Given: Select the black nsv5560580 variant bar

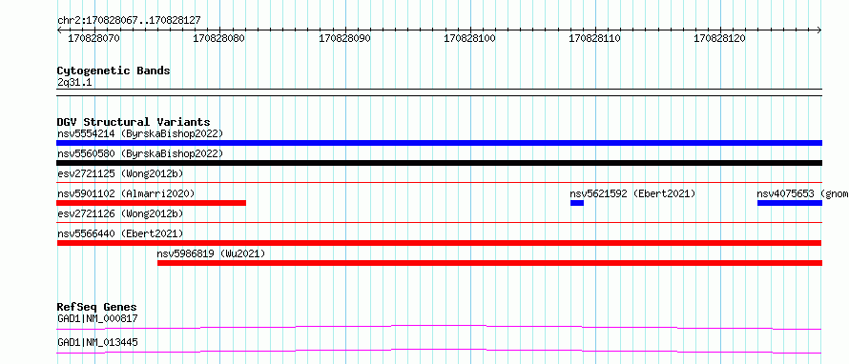Looking at the screenshot, I should (439, 163).
